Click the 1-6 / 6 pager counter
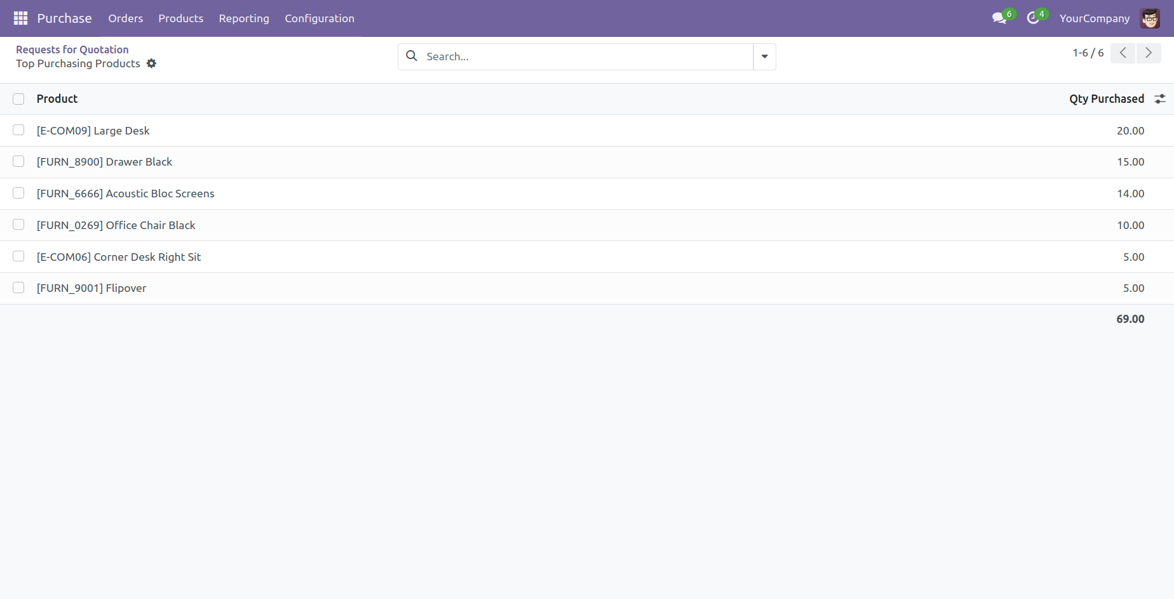This screenshot has height=599, width=1174. [1088, 53]
